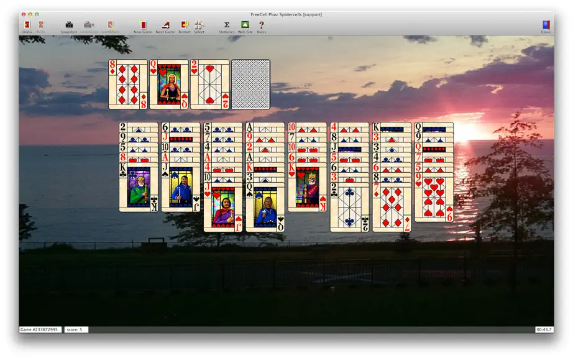Select the 8 of diamonds in free cell
Viewport: 573px width, 358px height.
(x=128, y=85)
